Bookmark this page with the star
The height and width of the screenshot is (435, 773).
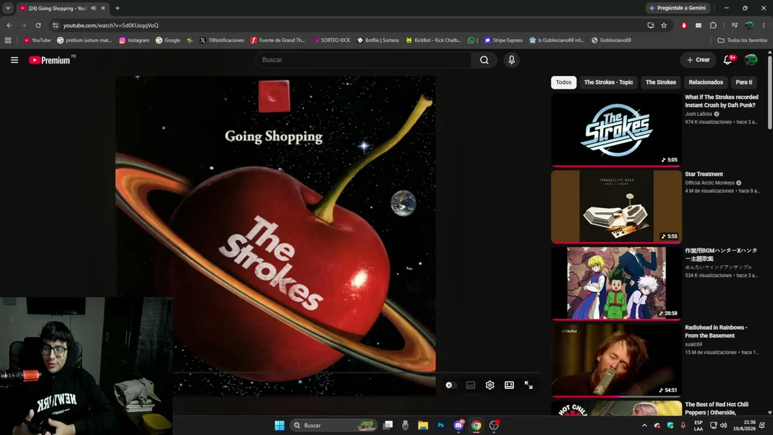(x=664, y=25)
